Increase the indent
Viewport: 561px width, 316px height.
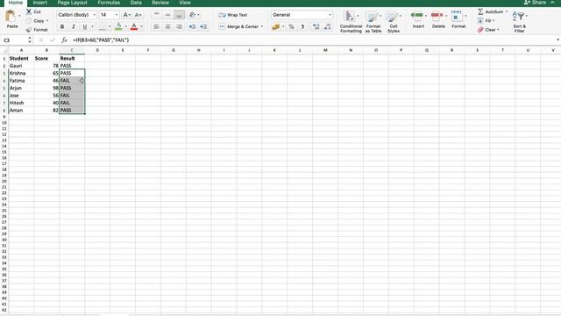[203, 26]
